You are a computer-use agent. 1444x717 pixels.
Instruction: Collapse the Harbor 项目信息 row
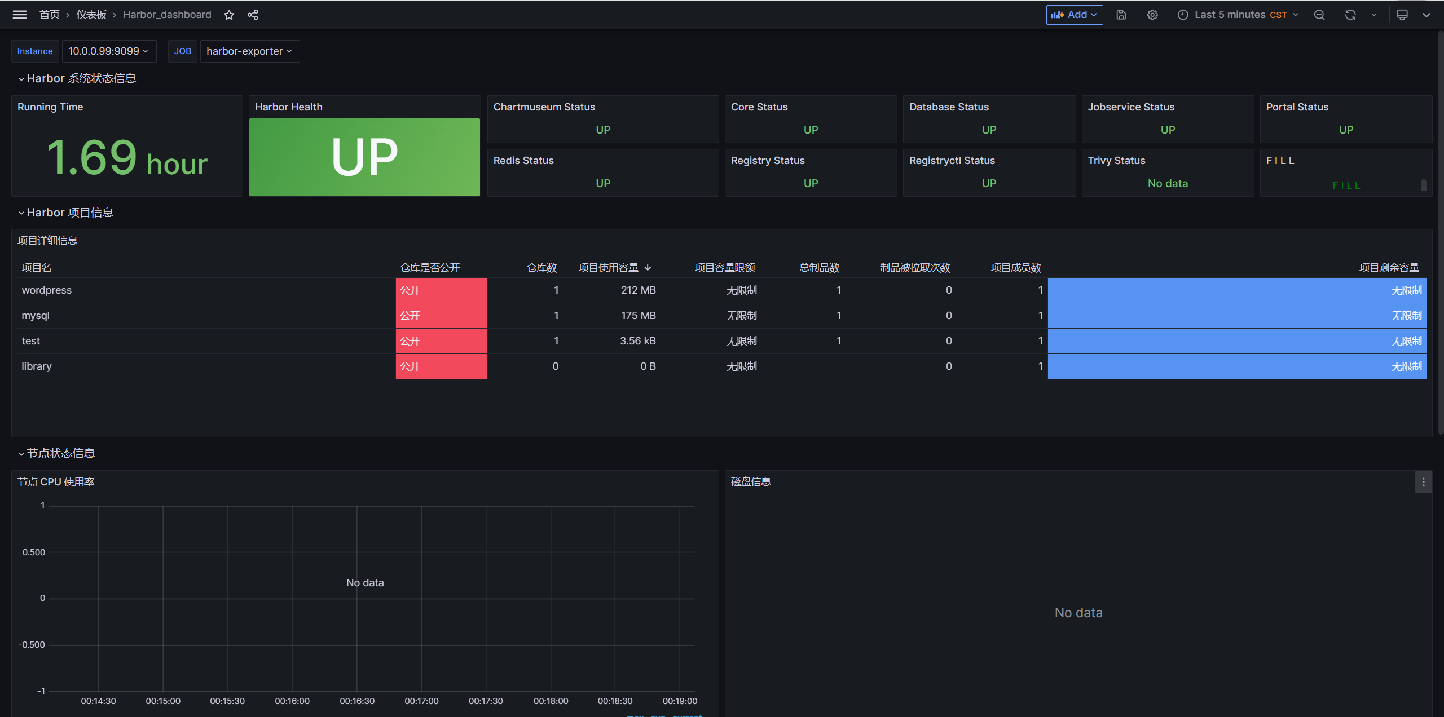coord(70,213)
